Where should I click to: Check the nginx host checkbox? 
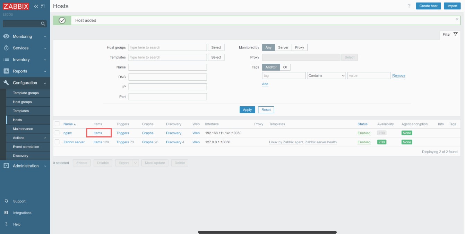click(57, 133)
